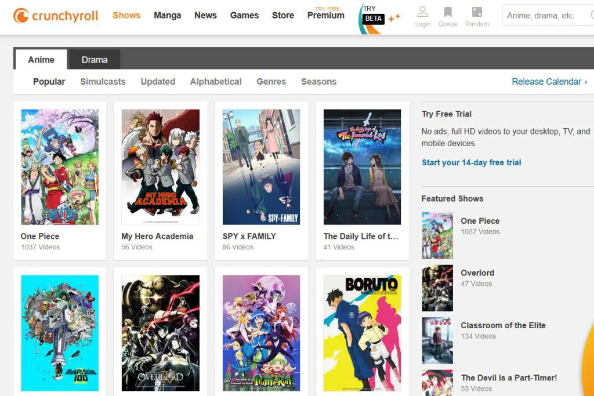Open the Manga menu
The height and width of the screenshot is (396, 594).
pyautogui.click(x=167, y=15)
